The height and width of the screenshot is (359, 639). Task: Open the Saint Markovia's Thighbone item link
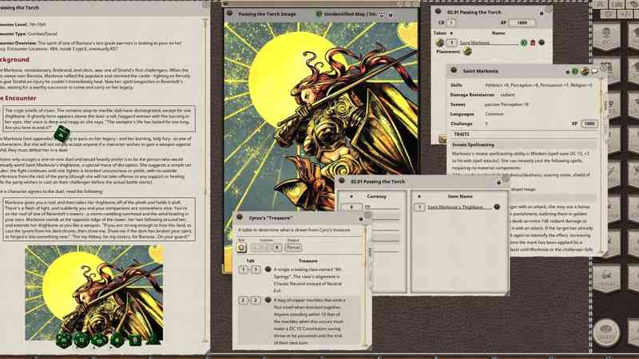tap(459, 207)
